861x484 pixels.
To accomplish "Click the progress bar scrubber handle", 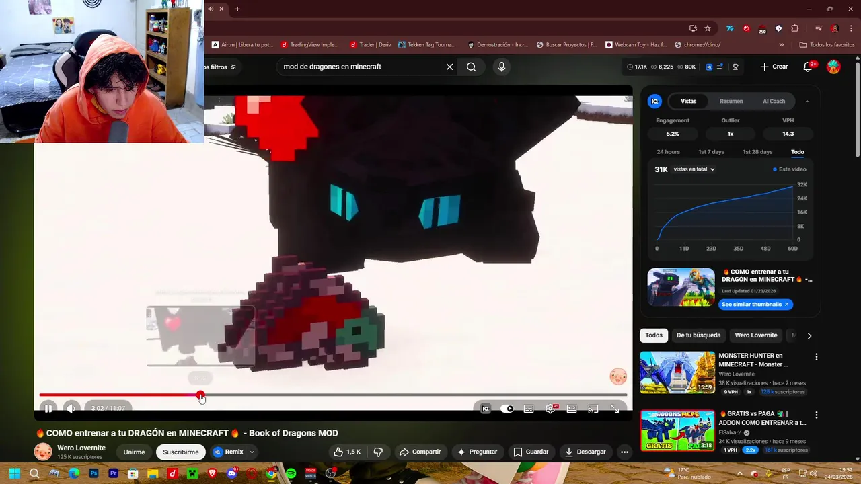I will click(x=200, y=395).
